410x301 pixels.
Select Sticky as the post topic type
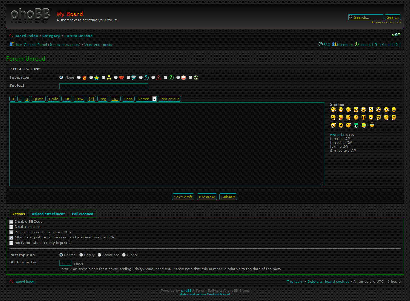click(x=81, y=255)
